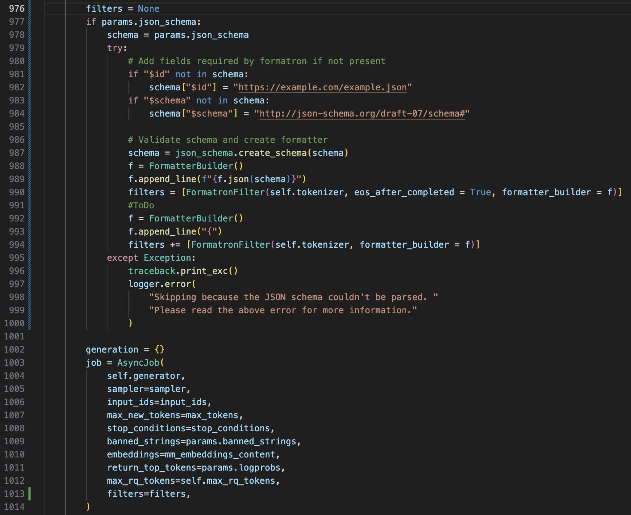Viewport: 631px width, 515px height.
Task: Click the "try:" keyword
Action: point(117,48)
